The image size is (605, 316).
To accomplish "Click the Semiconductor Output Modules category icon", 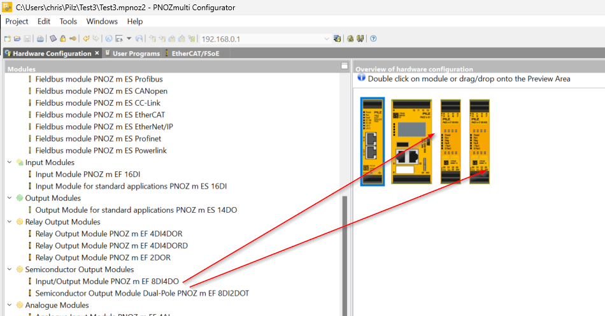I will (x=20, y=269).
